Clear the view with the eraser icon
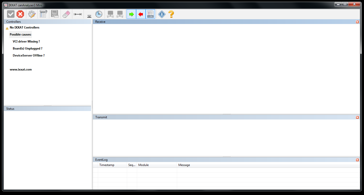The width and height of the screenshot is (364, 195). tap(66, 14)
